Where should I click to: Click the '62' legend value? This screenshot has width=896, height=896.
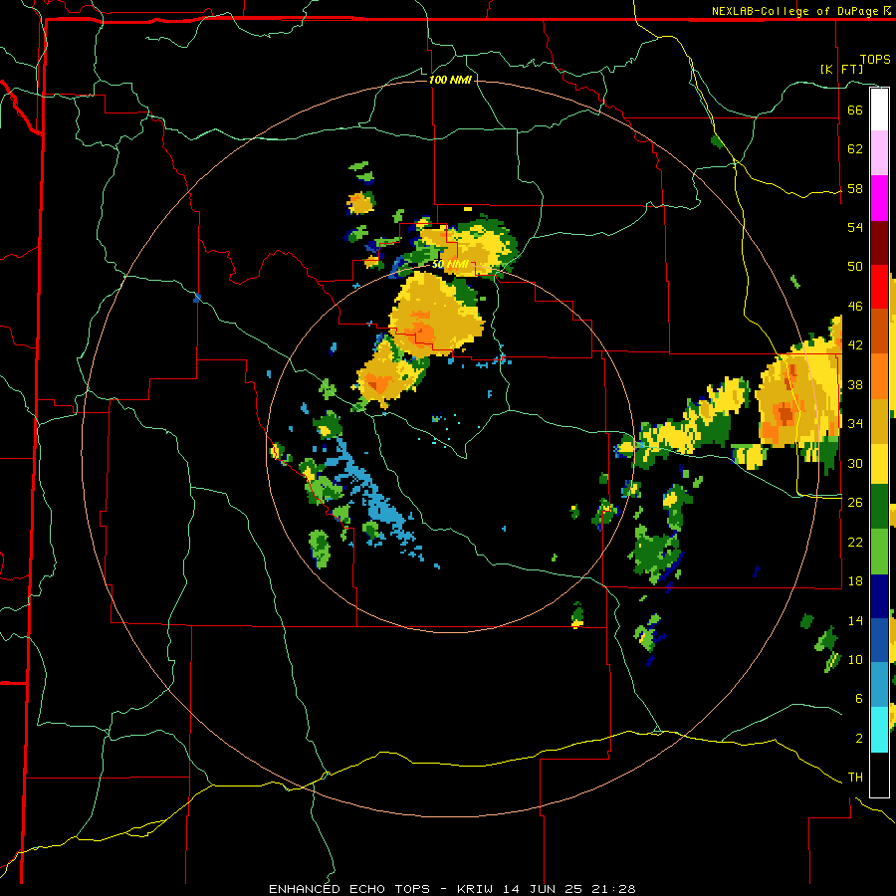pos(855,149)
